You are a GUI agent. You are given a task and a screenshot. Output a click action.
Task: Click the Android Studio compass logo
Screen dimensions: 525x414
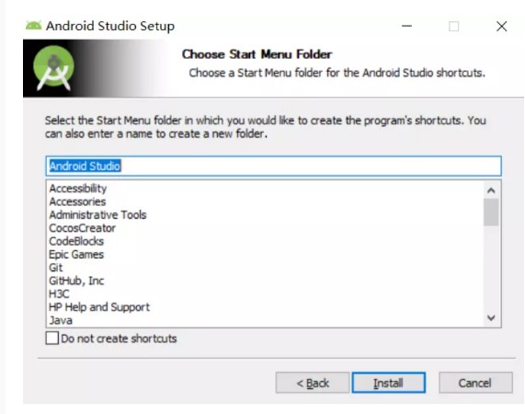coord(53,68)
